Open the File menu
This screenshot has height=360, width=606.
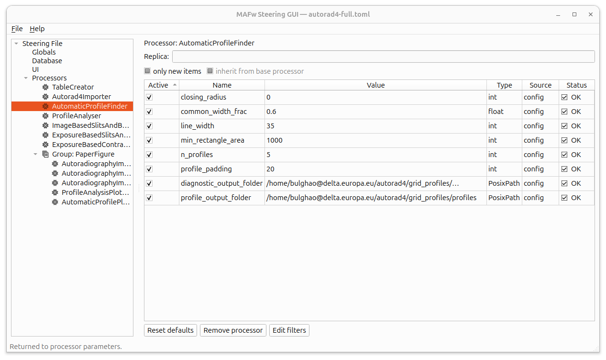pos(17,29)
